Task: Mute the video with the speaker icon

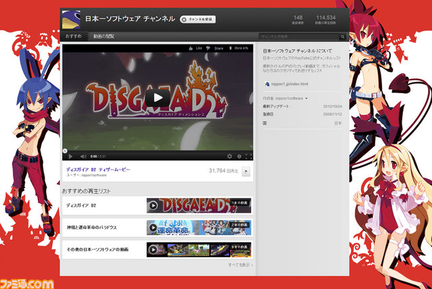Action: 83,156
